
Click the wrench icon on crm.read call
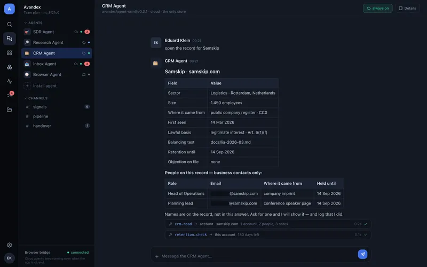point(170,224)
